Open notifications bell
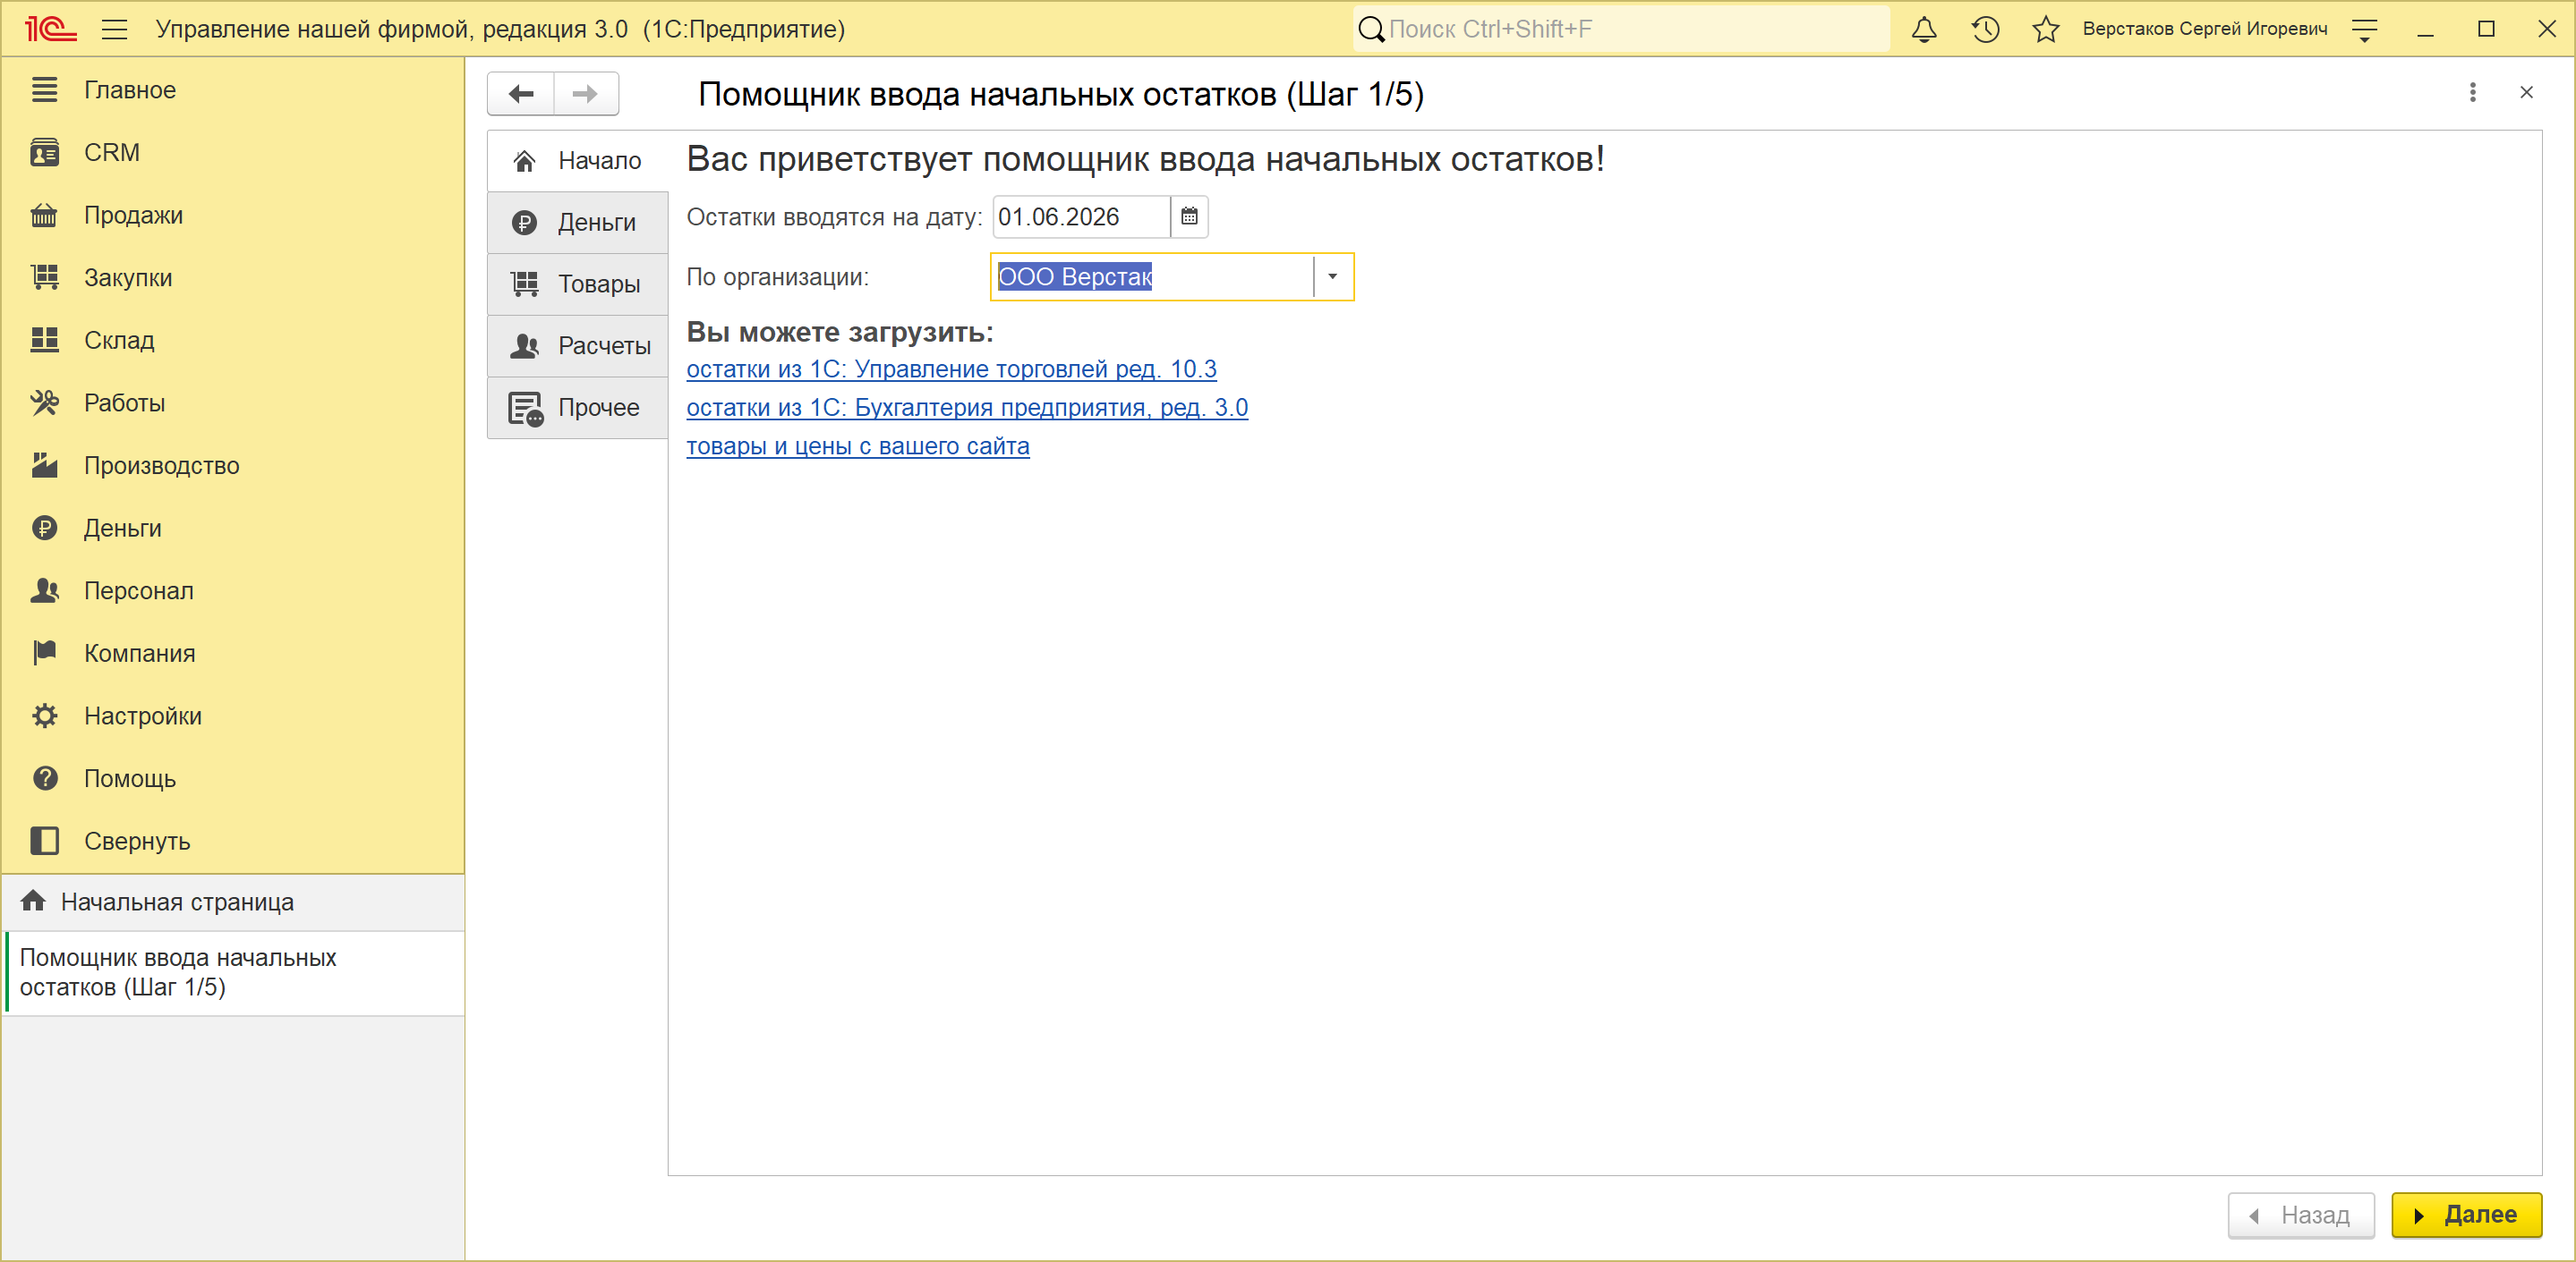 click(x=1924, y=29)
